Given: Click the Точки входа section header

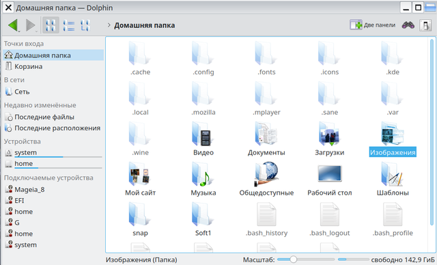Looking at the screenshot, I should click(x=24, y=44).
